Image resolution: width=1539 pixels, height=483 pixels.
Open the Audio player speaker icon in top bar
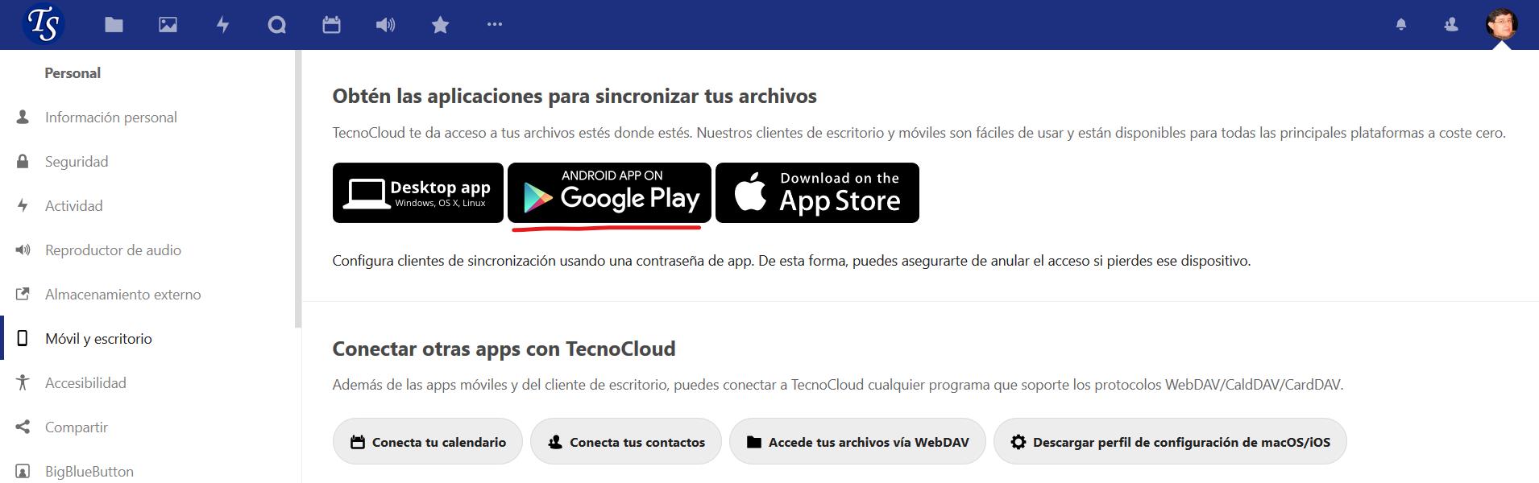[385, 25]
